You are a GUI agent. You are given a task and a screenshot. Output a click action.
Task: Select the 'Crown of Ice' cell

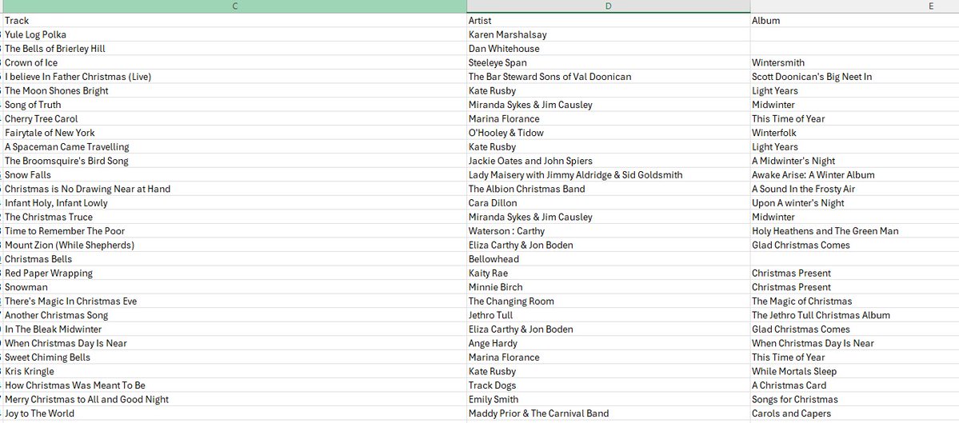[235, 62]
